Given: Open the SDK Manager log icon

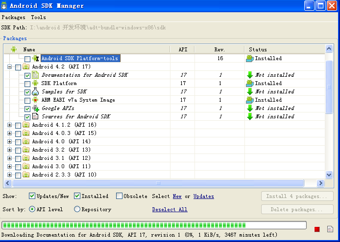Looking at the screenshot, I should tap(330, 229).
